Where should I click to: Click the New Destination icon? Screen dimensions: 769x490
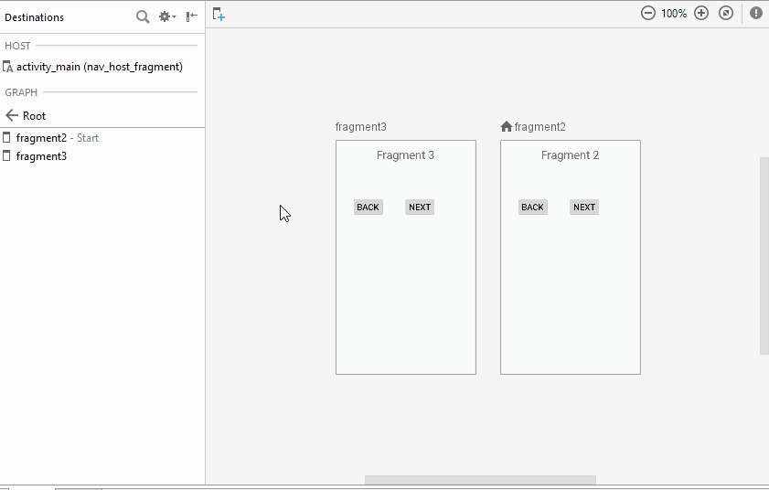(x=219, y=14)
